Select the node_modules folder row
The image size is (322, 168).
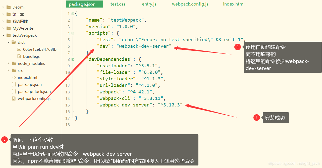31,64
